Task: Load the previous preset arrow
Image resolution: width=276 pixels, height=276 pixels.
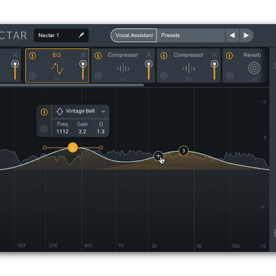Action: click(x=233, y=35)
